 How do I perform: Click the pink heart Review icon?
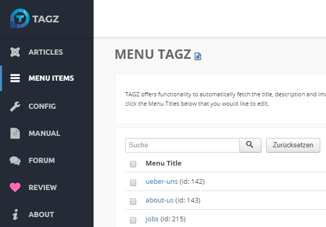[x=16, y=187]
